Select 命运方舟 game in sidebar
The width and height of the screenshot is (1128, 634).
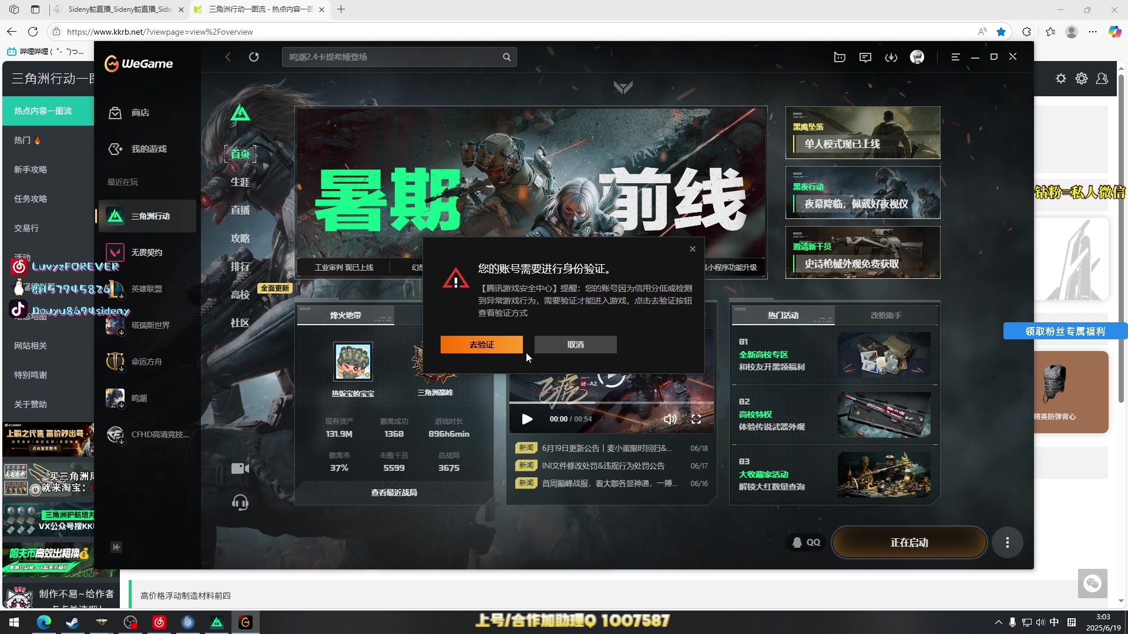147,362
